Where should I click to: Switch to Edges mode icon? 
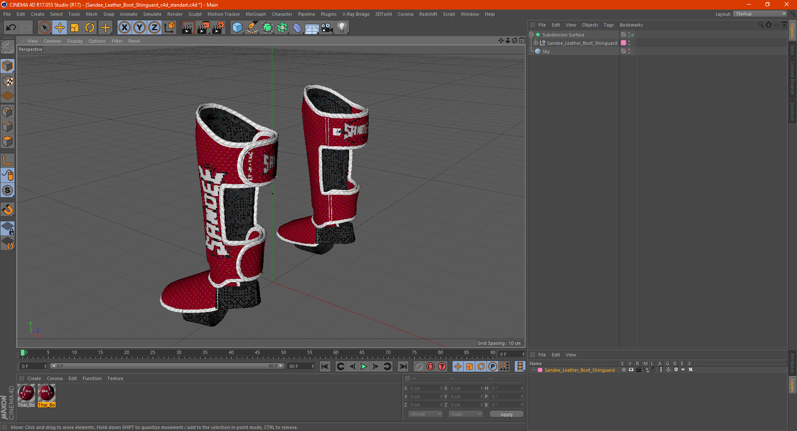pos(7,126)
